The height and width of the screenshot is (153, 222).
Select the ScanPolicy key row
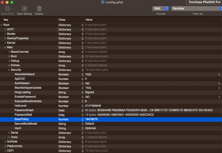(x=22, y=119)
